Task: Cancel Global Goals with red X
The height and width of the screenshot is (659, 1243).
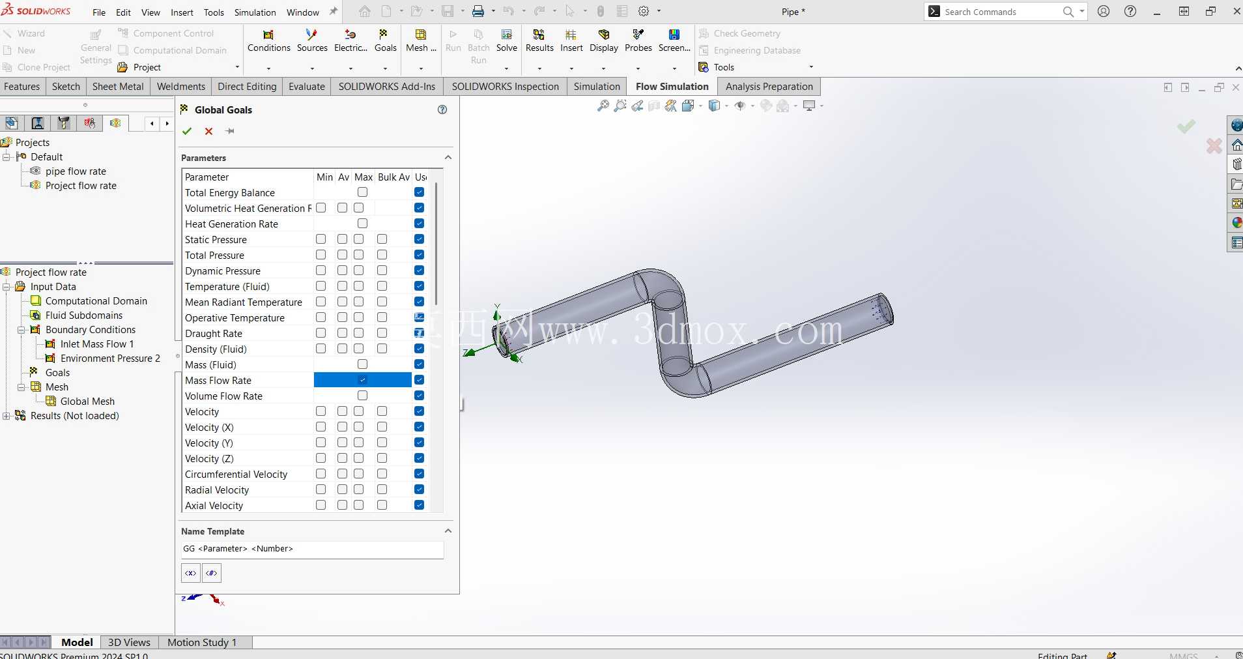Action: (208, 131)
